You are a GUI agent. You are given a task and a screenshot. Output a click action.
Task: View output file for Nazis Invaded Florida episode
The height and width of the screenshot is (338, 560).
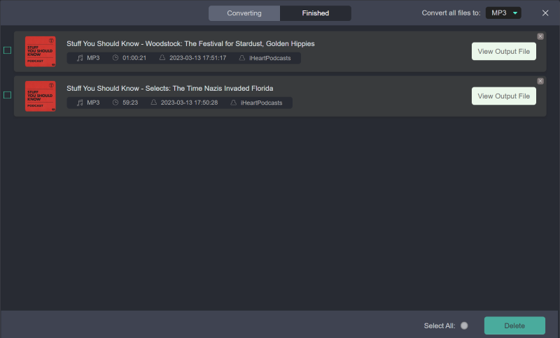point(503,96)
